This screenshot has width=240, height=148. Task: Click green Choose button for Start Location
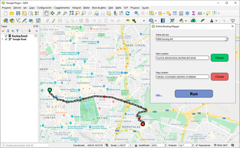pyautogui.click(x=219, y=58)
